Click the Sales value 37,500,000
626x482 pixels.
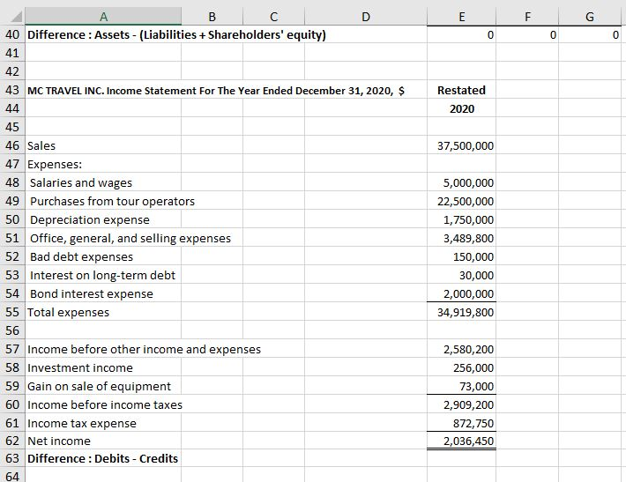click(466, 145)
